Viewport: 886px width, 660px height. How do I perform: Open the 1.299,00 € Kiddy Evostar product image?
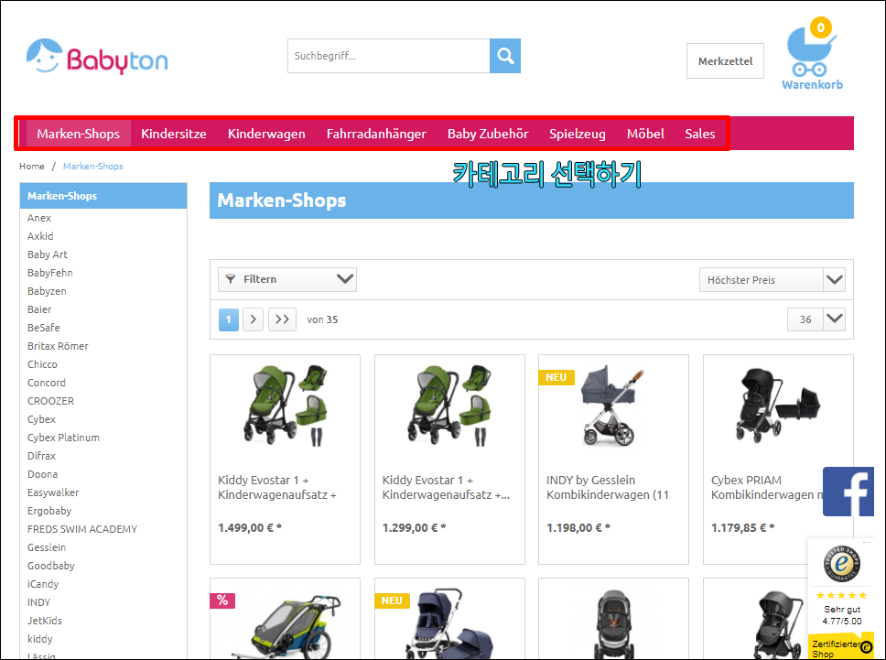pos(449,406)
